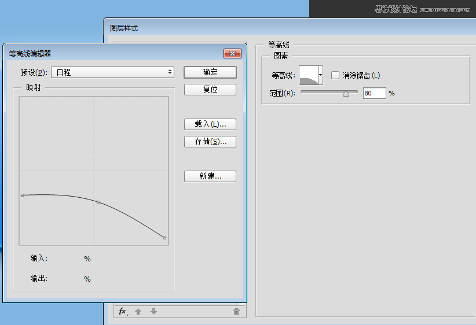Expand the contour picker dropdown arrow

tap(320, 75)
